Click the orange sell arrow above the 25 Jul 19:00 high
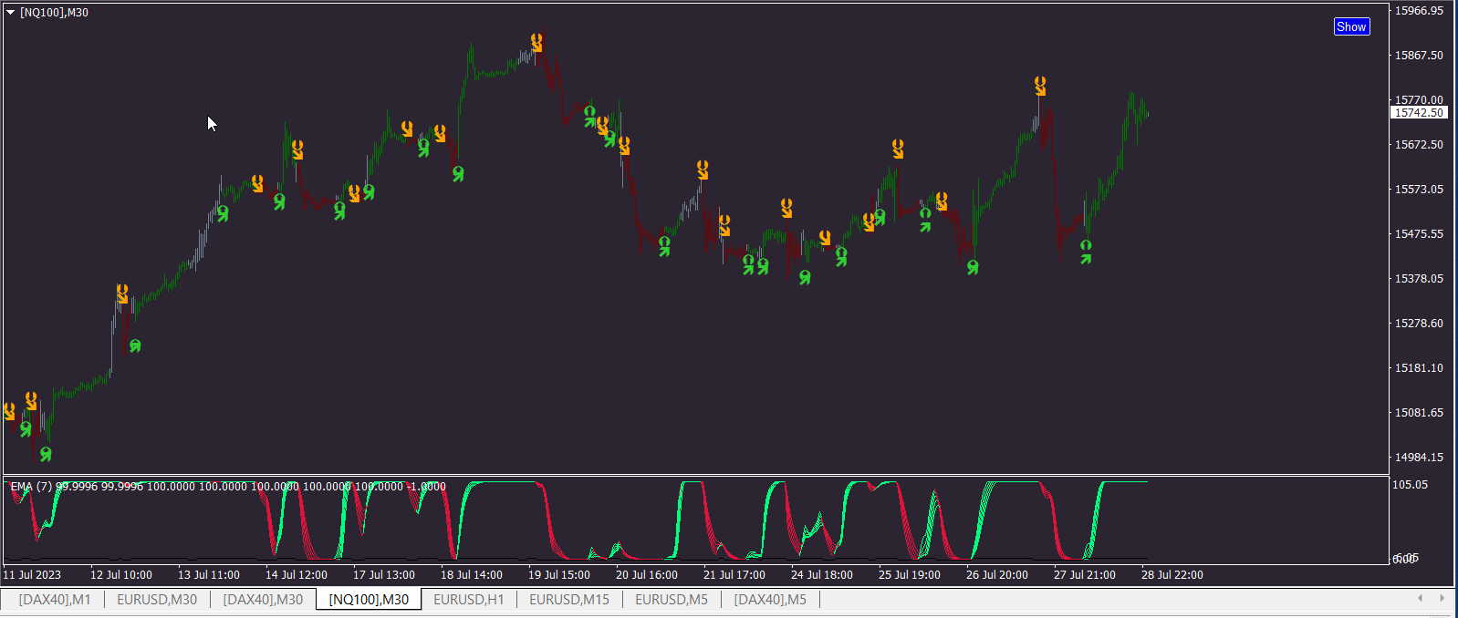The height and width of the screenshot is (618, 1458). coord(898,149)
